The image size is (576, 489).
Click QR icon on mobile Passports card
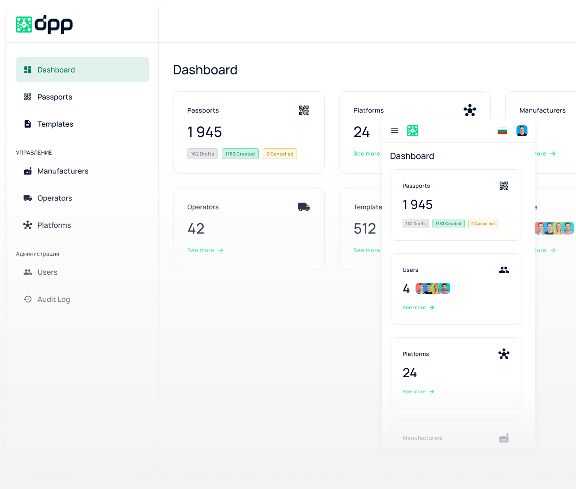pyautogui.click(x=504, y=186)
